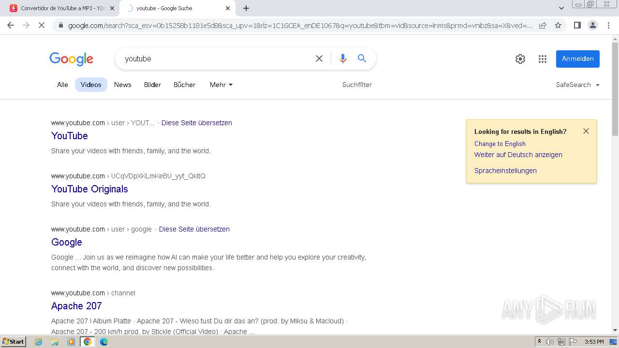Image resolution: width=619 pixels, height=348 pixels.
Task: Open the Bücher results tab
Action: [x=184, y=85]
